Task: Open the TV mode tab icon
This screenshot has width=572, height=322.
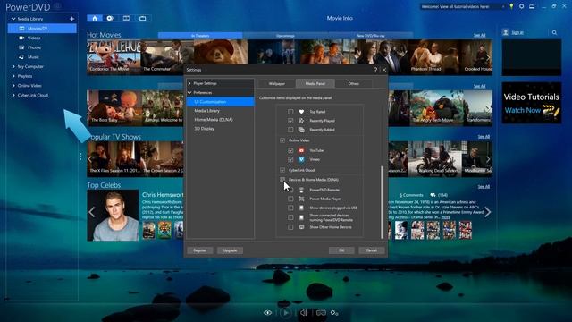Action: (143, 18)
